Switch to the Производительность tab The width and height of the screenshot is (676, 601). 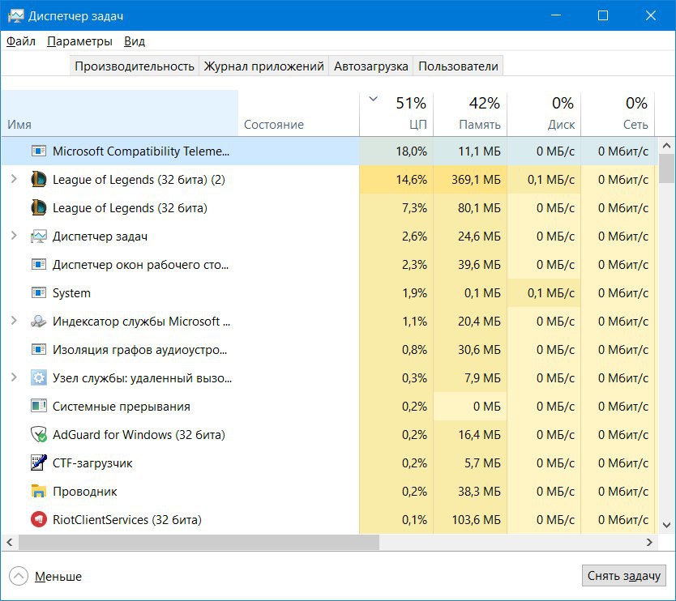[135, 66]
